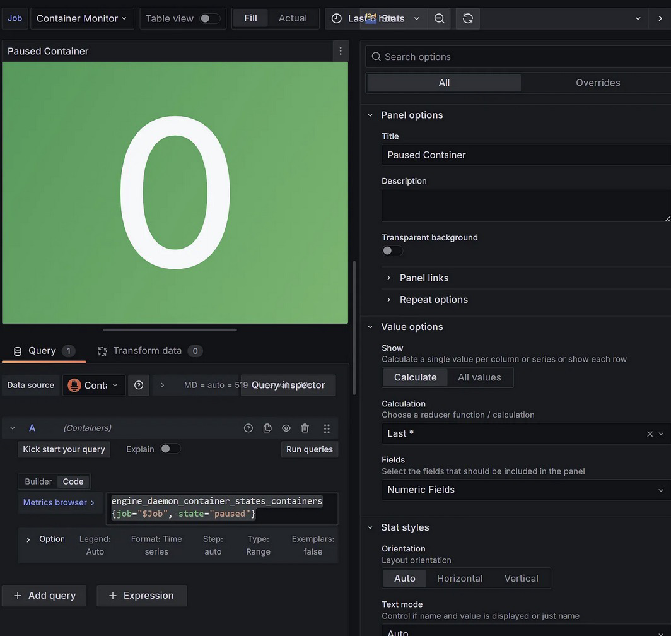Open the time range dropdown arrow

pyautogui.click(x=416, y=18)
